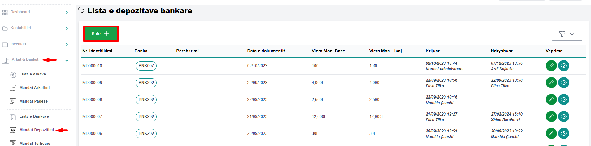The height and width of the screenshot is (146, 591).
Task: Open the filter dropdown
Action: pyautogui.click(x=567, y=34)
